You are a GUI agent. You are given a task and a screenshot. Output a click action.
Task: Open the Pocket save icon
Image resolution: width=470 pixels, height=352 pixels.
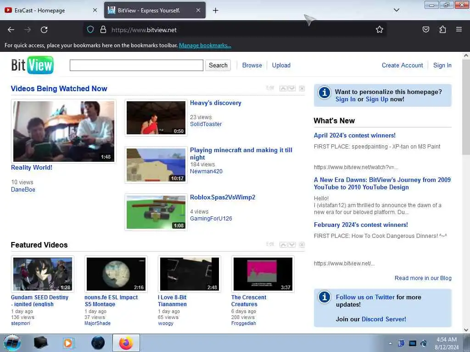click(x=425, y=30)
